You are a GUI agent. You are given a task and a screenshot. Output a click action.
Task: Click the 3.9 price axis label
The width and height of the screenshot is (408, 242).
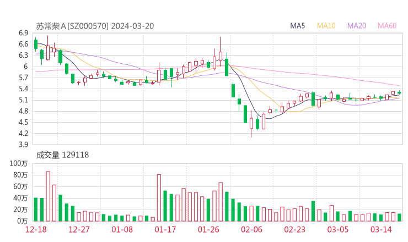23,144
